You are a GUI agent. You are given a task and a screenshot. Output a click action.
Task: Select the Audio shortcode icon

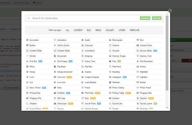82,40
